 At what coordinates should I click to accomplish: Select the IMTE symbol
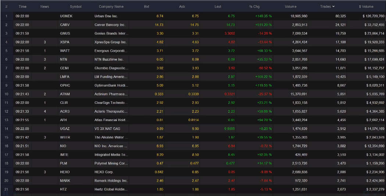pos(64,155)
